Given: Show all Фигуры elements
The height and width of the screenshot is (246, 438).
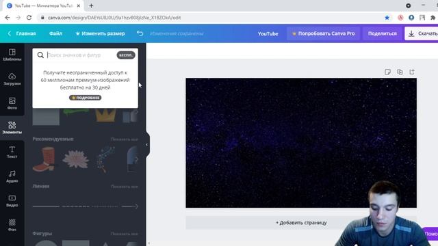Looking at the screenshot, I should (x=125, y=234).
